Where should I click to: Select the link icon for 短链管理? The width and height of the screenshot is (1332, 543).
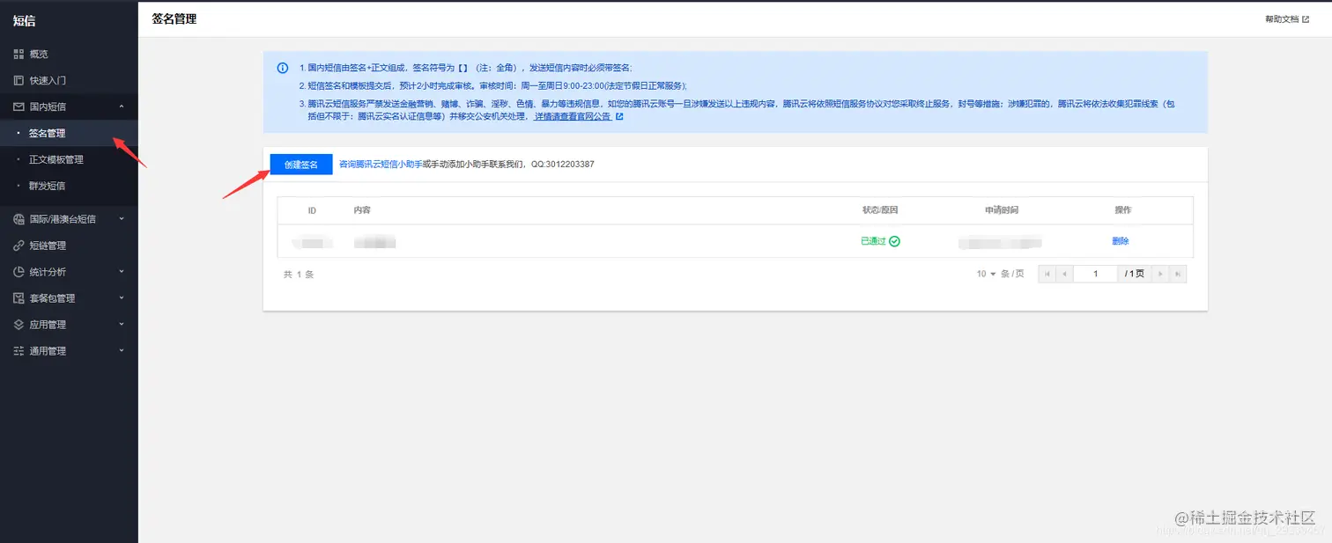tap(19, 246)
